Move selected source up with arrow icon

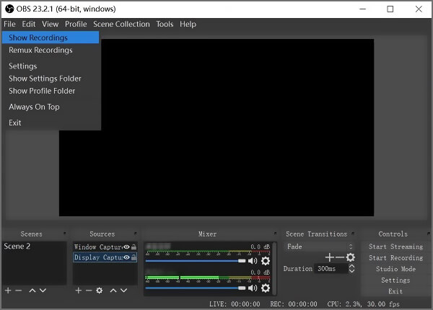click(x=113, y=291)
